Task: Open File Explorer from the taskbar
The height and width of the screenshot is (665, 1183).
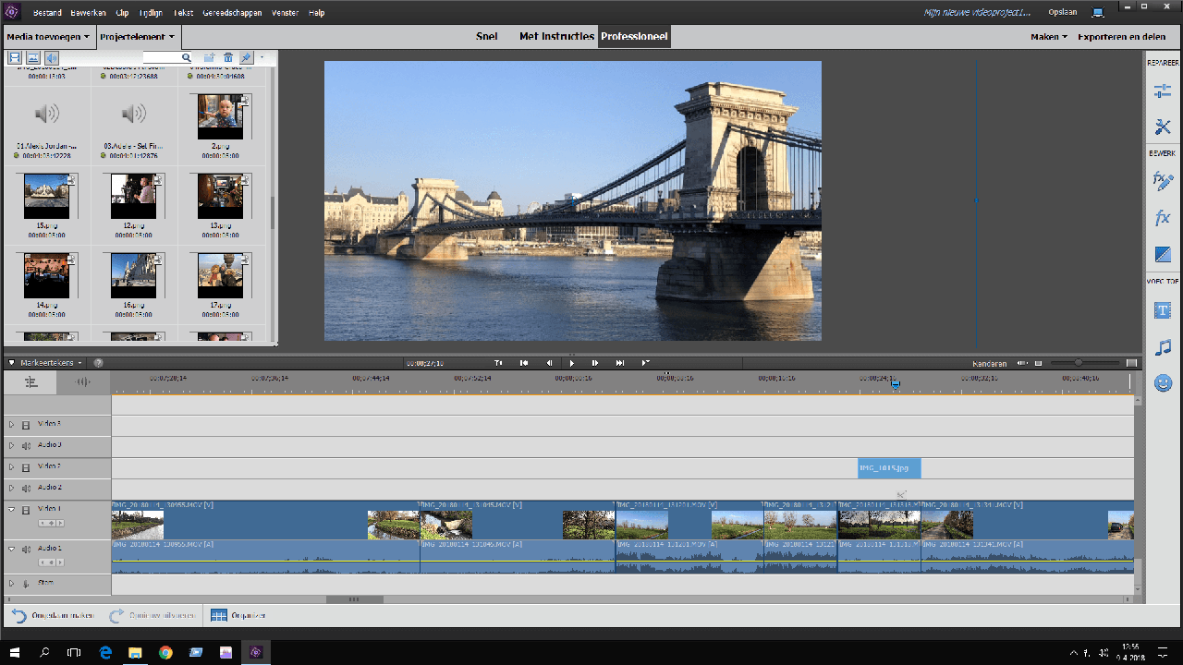Action: click(x=135, y=652)
